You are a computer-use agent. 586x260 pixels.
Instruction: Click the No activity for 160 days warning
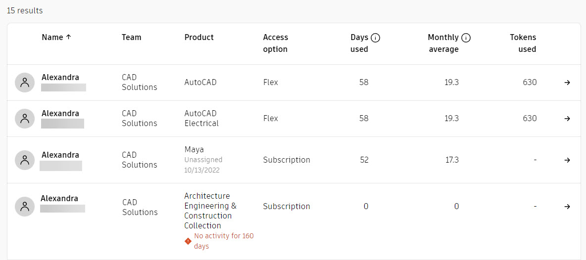tap(219, 241)
